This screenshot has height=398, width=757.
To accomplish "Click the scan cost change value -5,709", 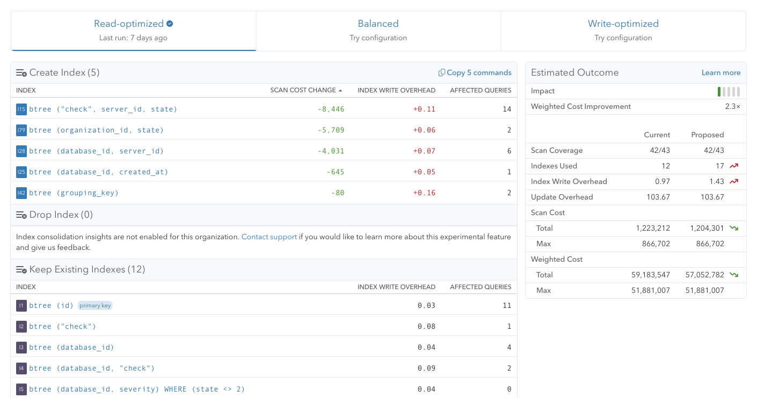I will click(x=331, y=130).
